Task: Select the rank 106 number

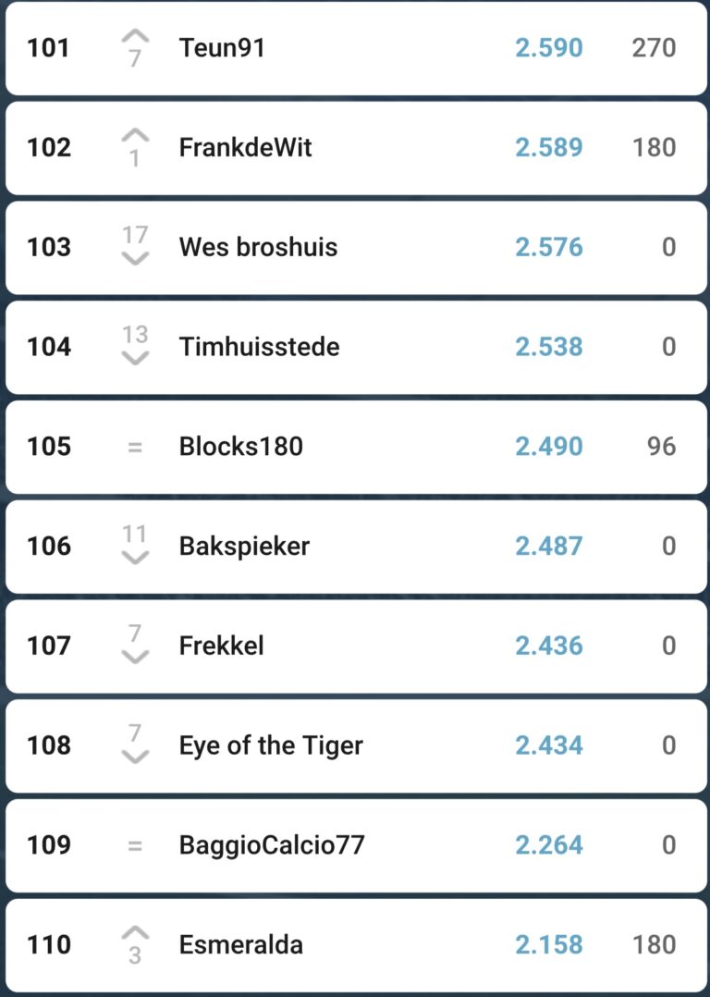Action: [49, 547]
